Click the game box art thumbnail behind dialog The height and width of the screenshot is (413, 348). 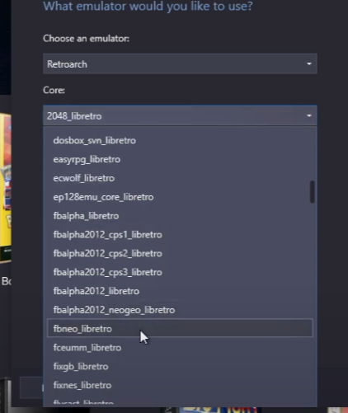point(6,188)
